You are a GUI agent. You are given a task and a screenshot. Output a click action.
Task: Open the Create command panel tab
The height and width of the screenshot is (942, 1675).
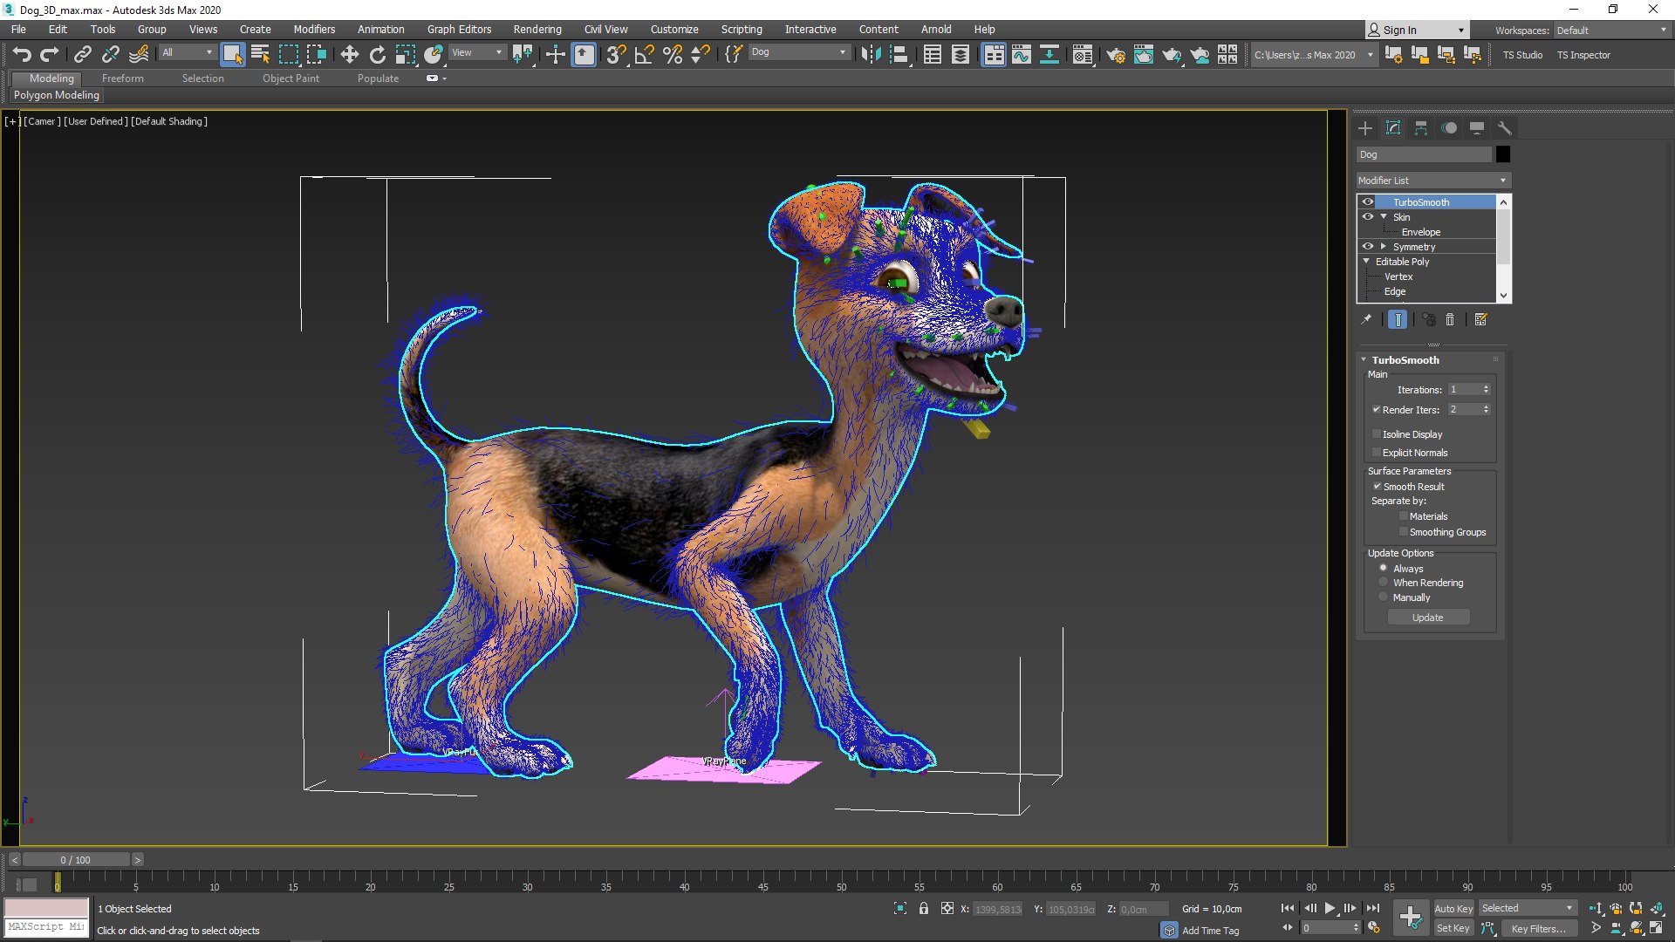tap(1365, 128)
